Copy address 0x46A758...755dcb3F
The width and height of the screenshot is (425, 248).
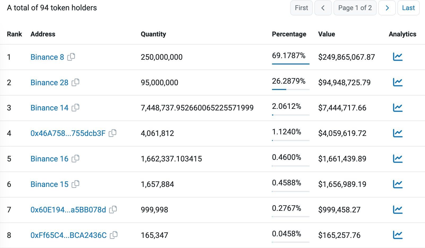click(x=112, y=133)
